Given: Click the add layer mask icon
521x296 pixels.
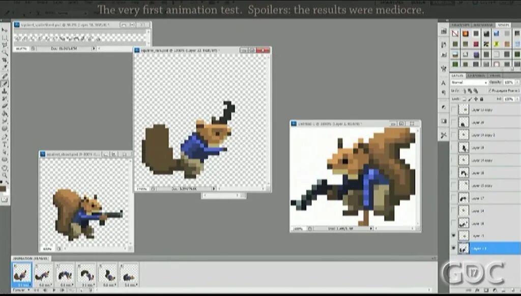Looking at the screenshot, I should tap(485, 290).
